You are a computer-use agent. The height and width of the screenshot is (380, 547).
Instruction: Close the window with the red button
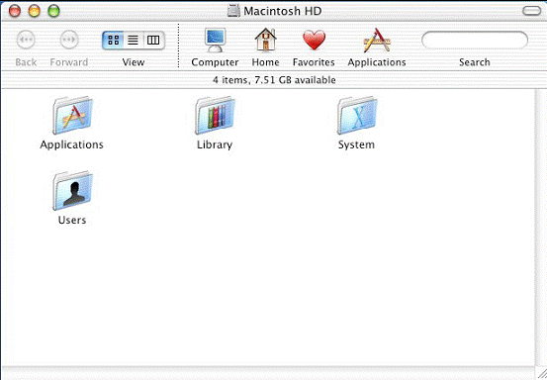(15, 11)
